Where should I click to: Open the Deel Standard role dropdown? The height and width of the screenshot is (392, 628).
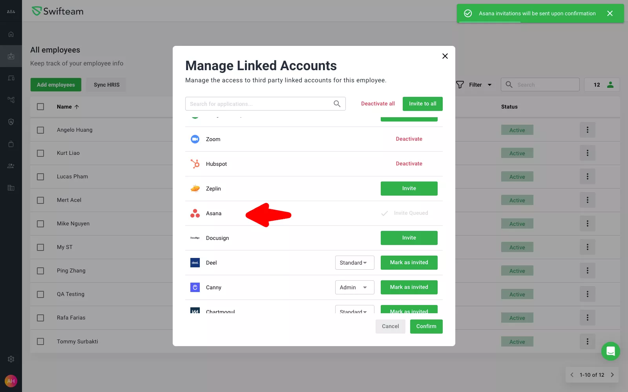[354, 263]
